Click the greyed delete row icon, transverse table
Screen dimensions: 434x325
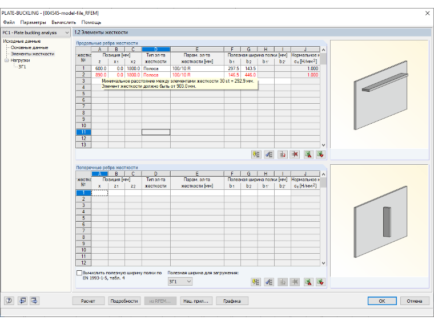click(x=282, y=282)
